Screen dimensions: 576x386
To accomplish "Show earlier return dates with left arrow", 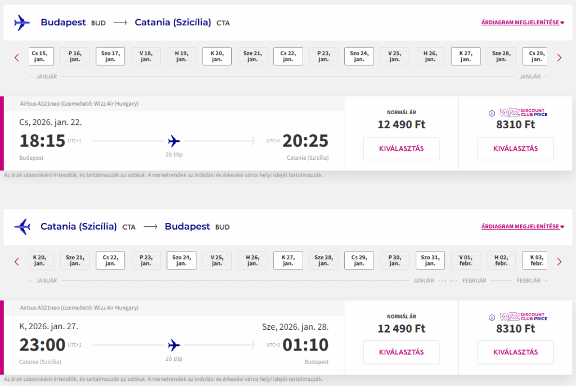I will coord(16,262).
